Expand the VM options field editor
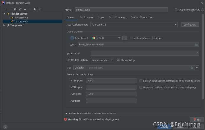The height and width of the screenshot is (130, 205). pos(197,53)
